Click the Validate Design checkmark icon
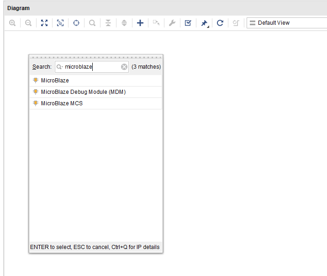 pos(188,23)
